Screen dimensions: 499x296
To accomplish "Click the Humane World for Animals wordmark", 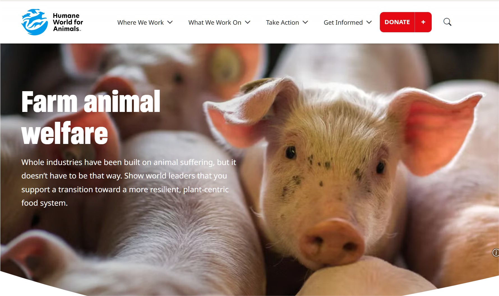I will (x=68, y=22).
